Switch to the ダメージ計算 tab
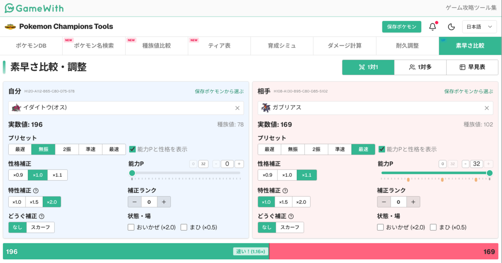 (345, 46)
